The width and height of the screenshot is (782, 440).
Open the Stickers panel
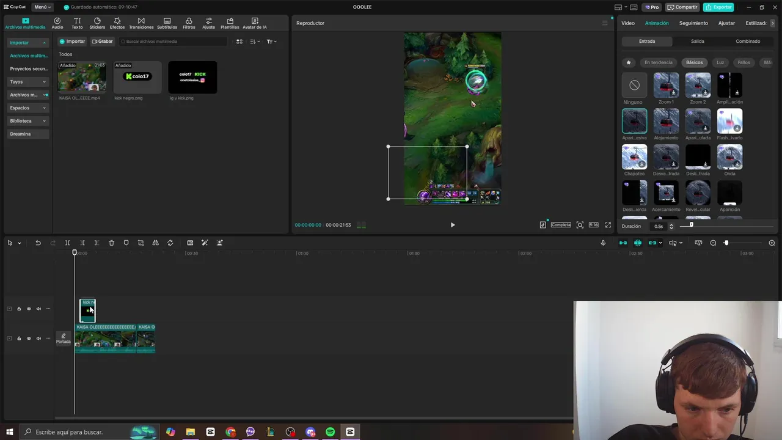pyautogui.click(x=97, y=23)
